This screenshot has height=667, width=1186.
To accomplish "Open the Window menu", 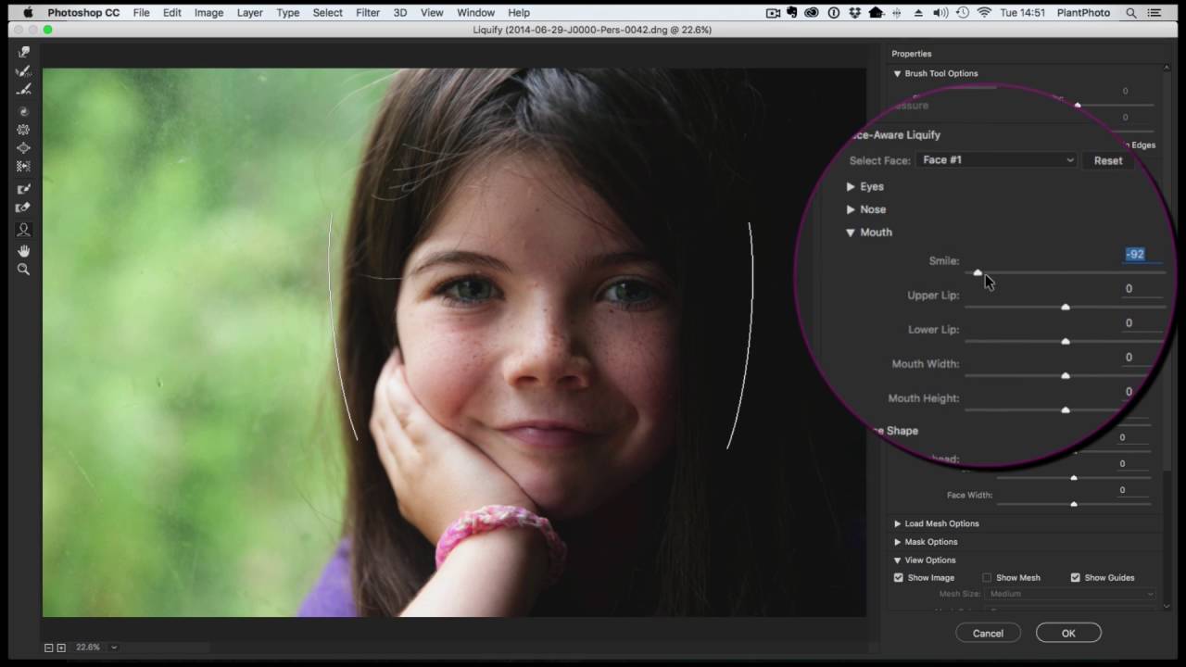I will (475, 13).
